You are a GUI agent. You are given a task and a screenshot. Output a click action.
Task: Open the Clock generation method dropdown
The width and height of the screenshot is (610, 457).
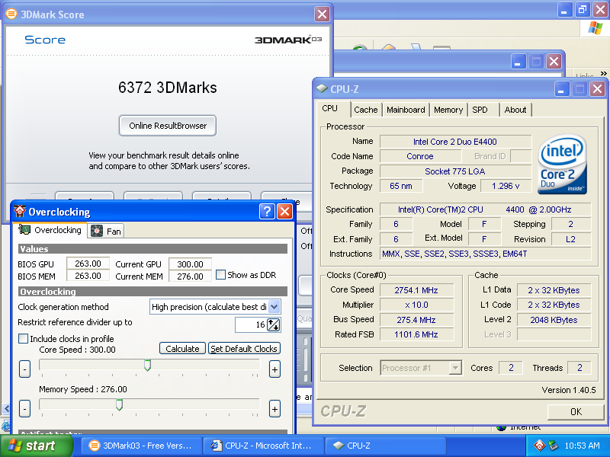(x=274, y=307)
